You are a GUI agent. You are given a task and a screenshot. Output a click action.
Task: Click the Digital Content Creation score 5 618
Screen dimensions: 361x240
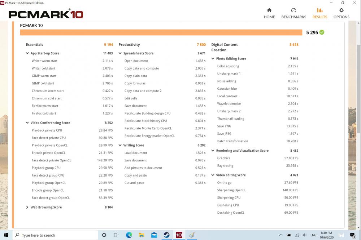click(294, 45)
